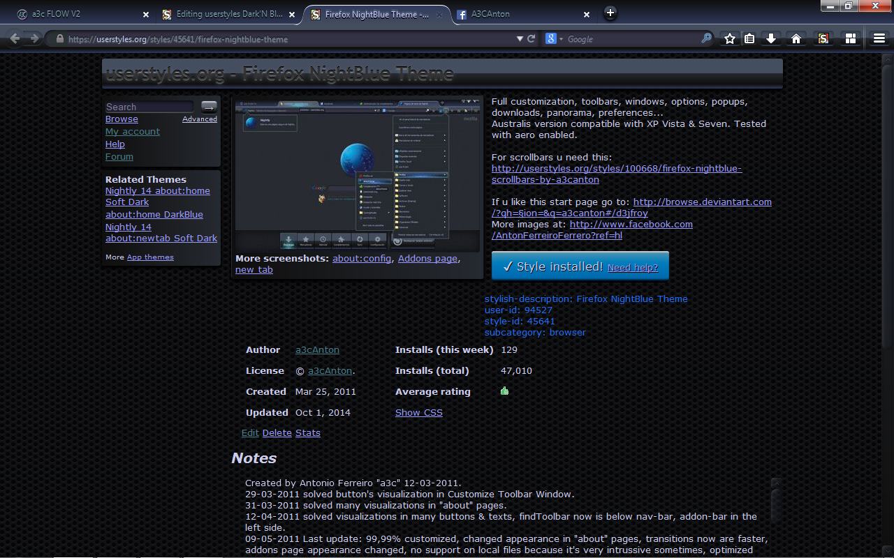The width and height of the screenshot is (894, 558).
Task: Open the License a3cAnton link
Action: 330,371
